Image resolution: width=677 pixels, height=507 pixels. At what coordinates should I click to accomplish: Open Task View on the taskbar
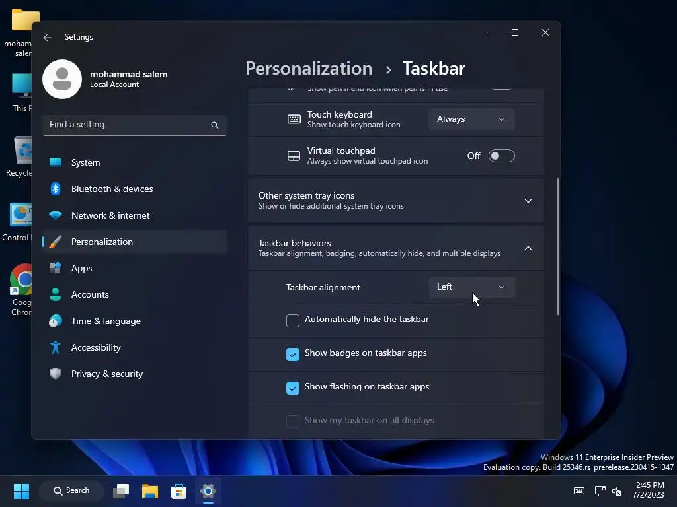tap(121, 491)
